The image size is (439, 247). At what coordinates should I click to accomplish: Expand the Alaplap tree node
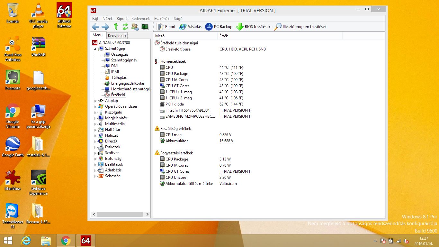click(95, 101)
